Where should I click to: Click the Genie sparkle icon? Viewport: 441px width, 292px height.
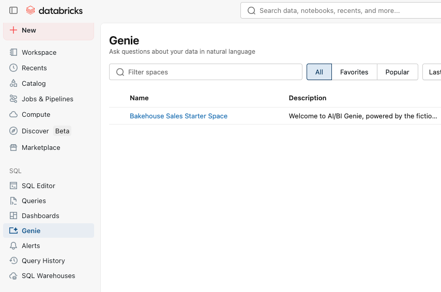click(13, 230)
